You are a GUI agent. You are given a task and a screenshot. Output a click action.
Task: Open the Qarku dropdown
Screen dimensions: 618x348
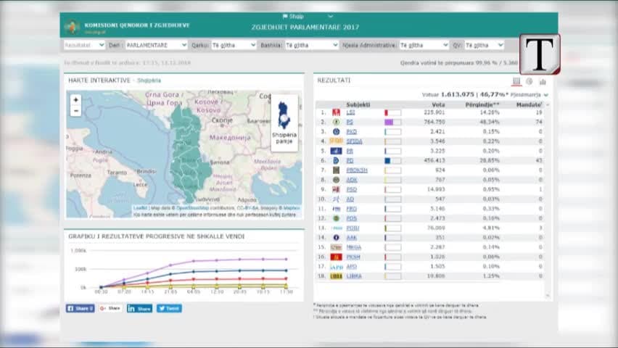(234, 46)
